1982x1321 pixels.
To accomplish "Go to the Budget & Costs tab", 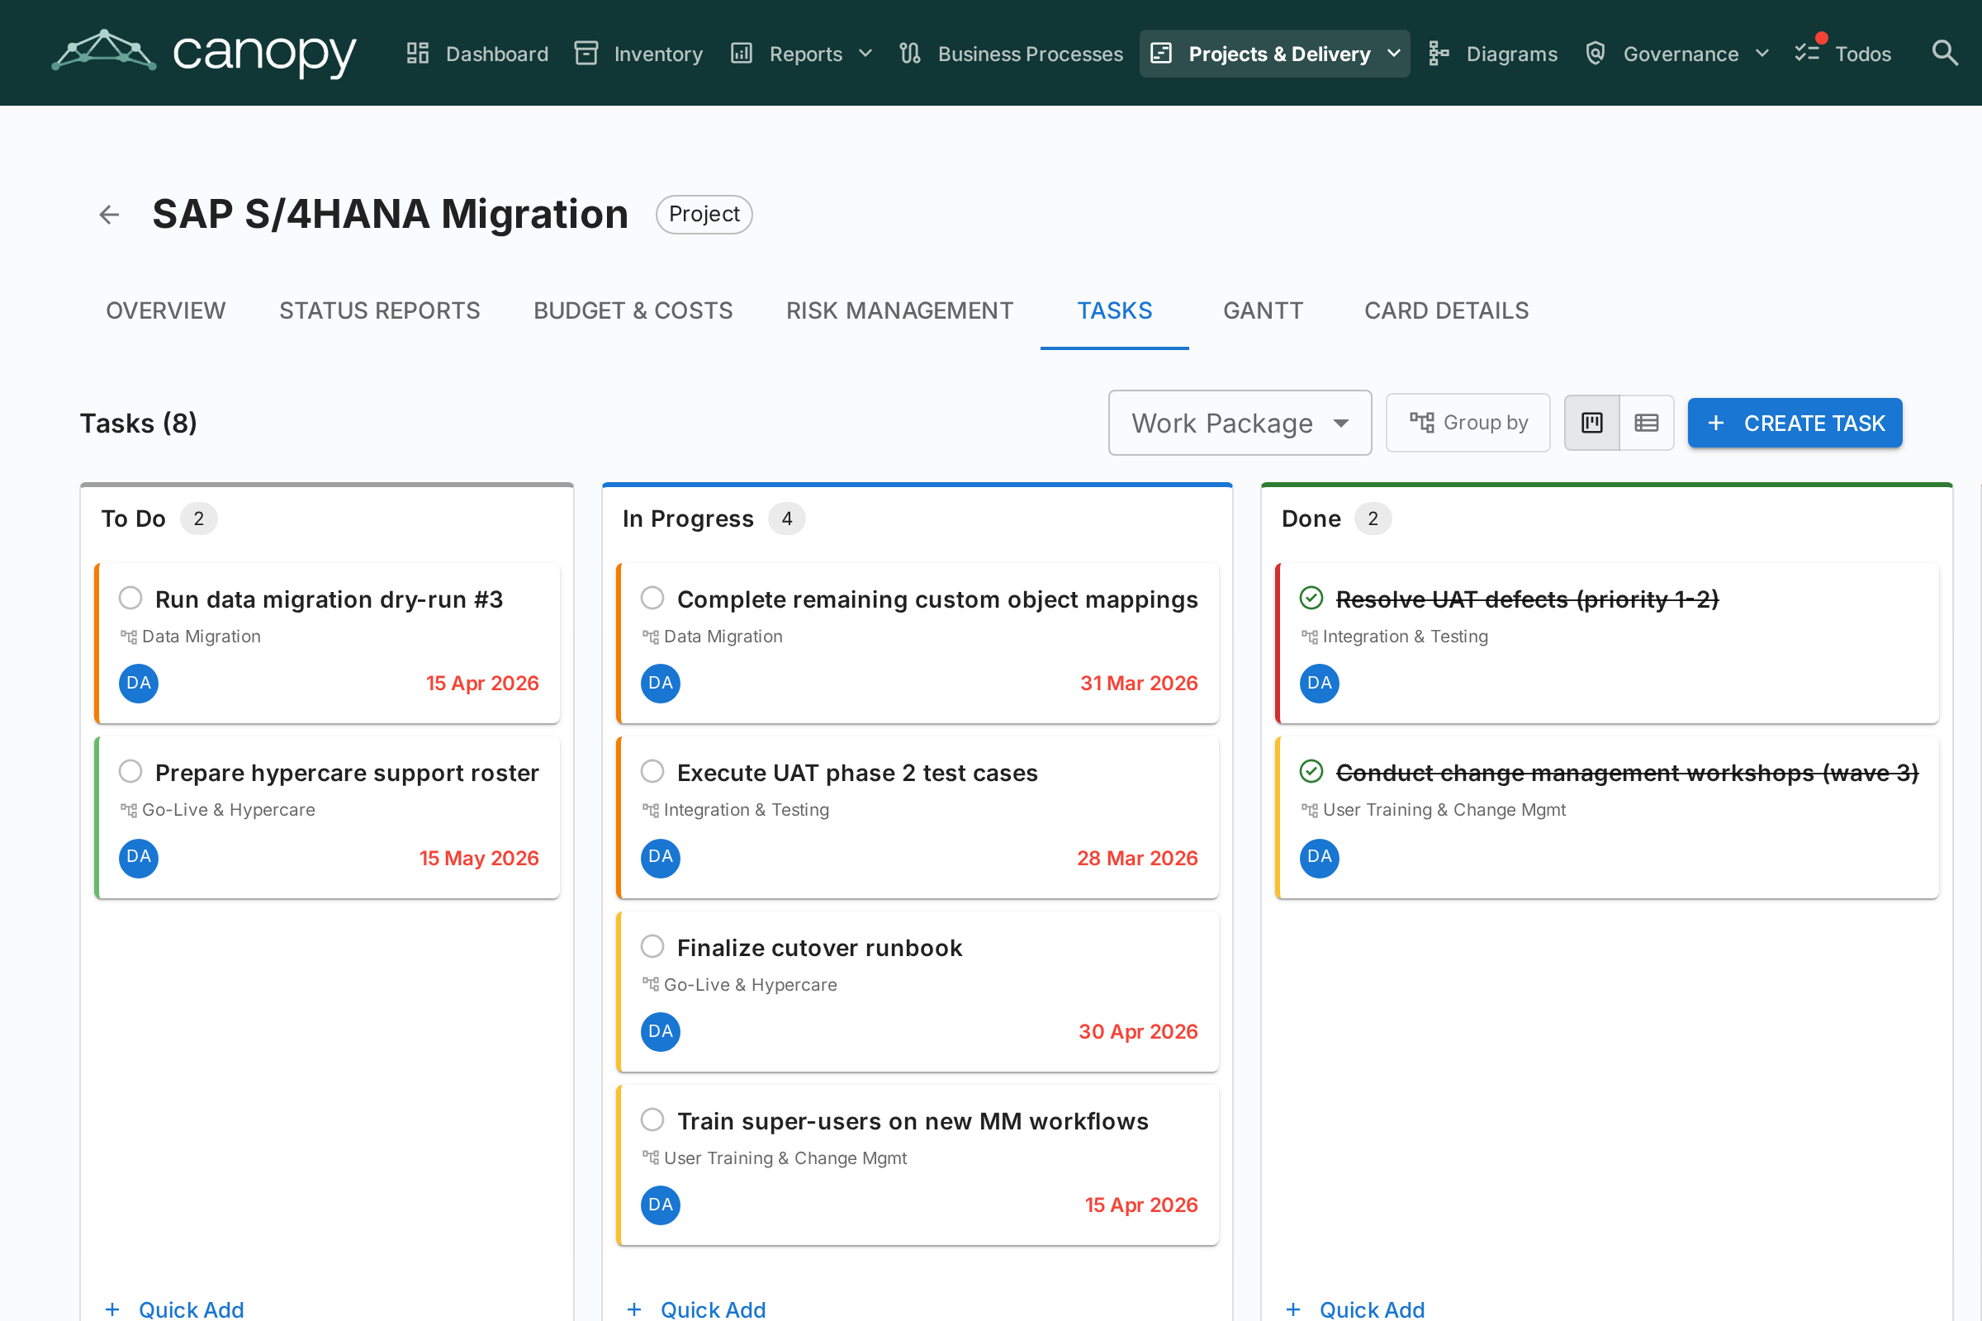I will 633,311.
